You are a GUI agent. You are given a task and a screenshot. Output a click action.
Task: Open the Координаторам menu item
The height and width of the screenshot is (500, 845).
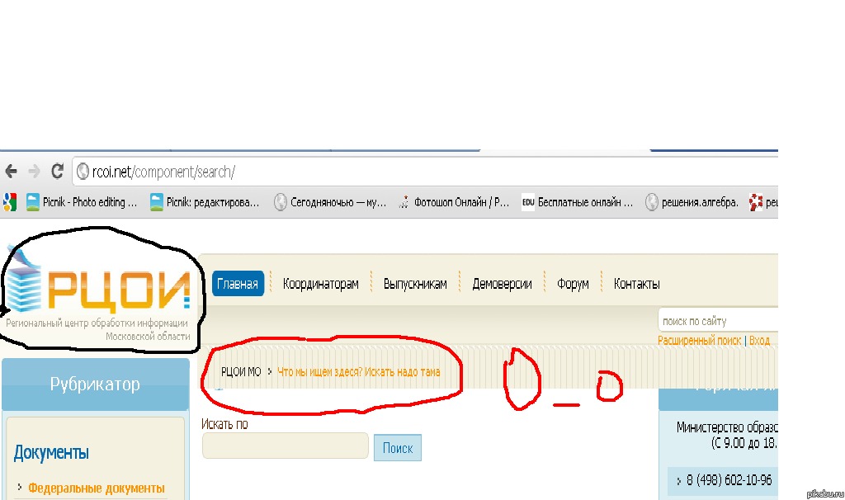tap(321, 284)
